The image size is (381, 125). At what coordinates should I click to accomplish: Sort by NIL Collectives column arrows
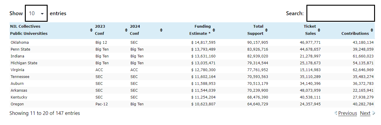91,30
